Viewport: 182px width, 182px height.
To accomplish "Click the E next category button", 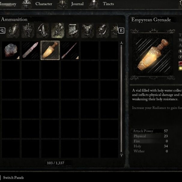I will (121, 31).
